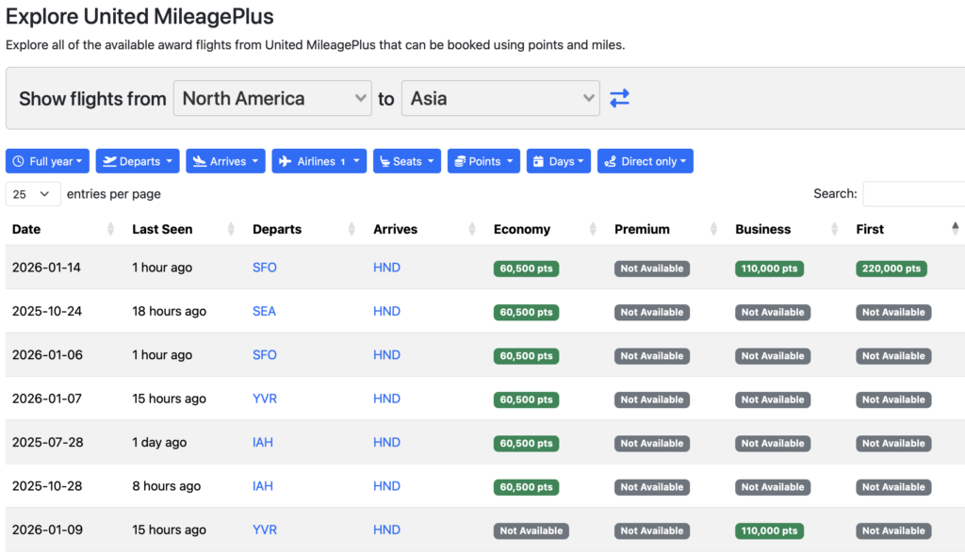The width and height of the screenshot is (965, 554).
Task: Expand the Seats filter dropdown
Action: (407, 160)
